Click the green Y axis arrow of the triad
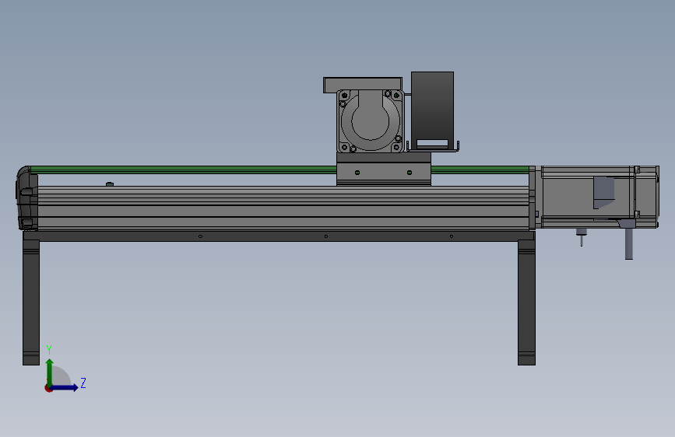This screenshot has width=675, height=437. click(x=50, y=372)
